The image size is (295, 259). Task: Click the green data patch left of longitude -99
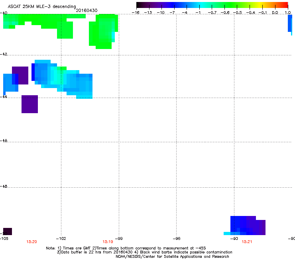[x=103, y=31]
